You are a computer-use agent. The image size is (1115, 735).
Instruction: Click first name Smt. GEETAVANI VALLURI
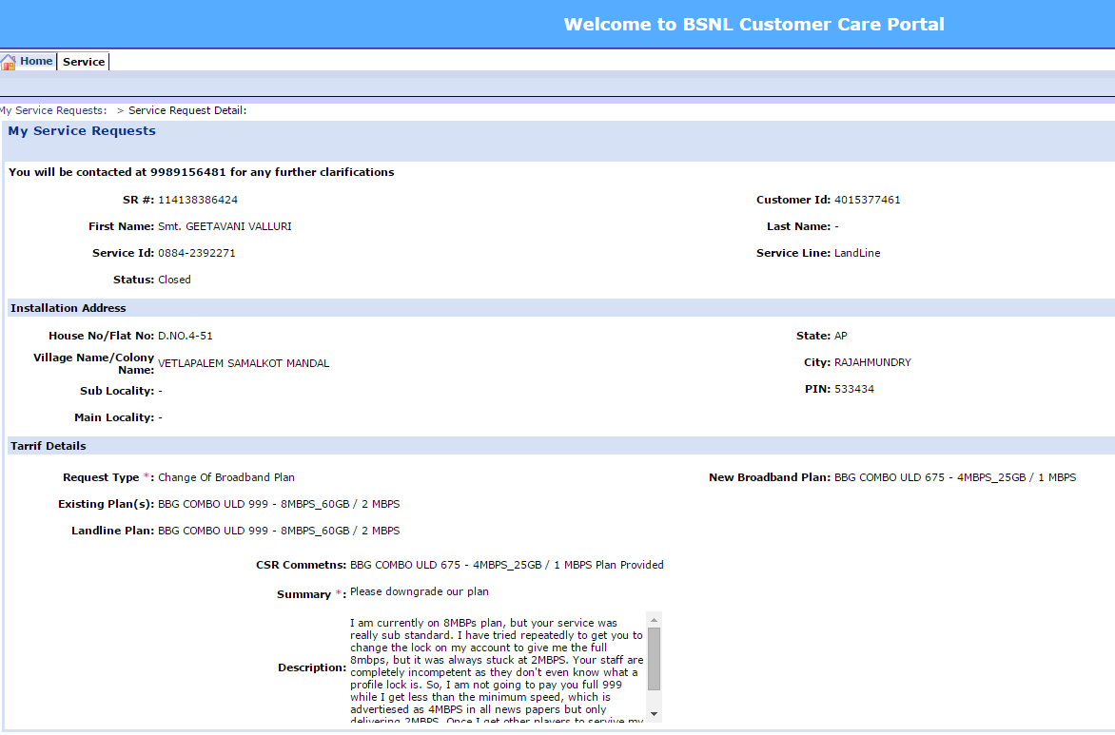point(225,226)
